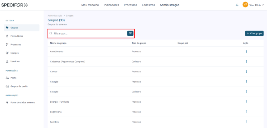Click the Grupo pai column header
The width and height of the screenshot is (267, 128).
click(183, 43)
